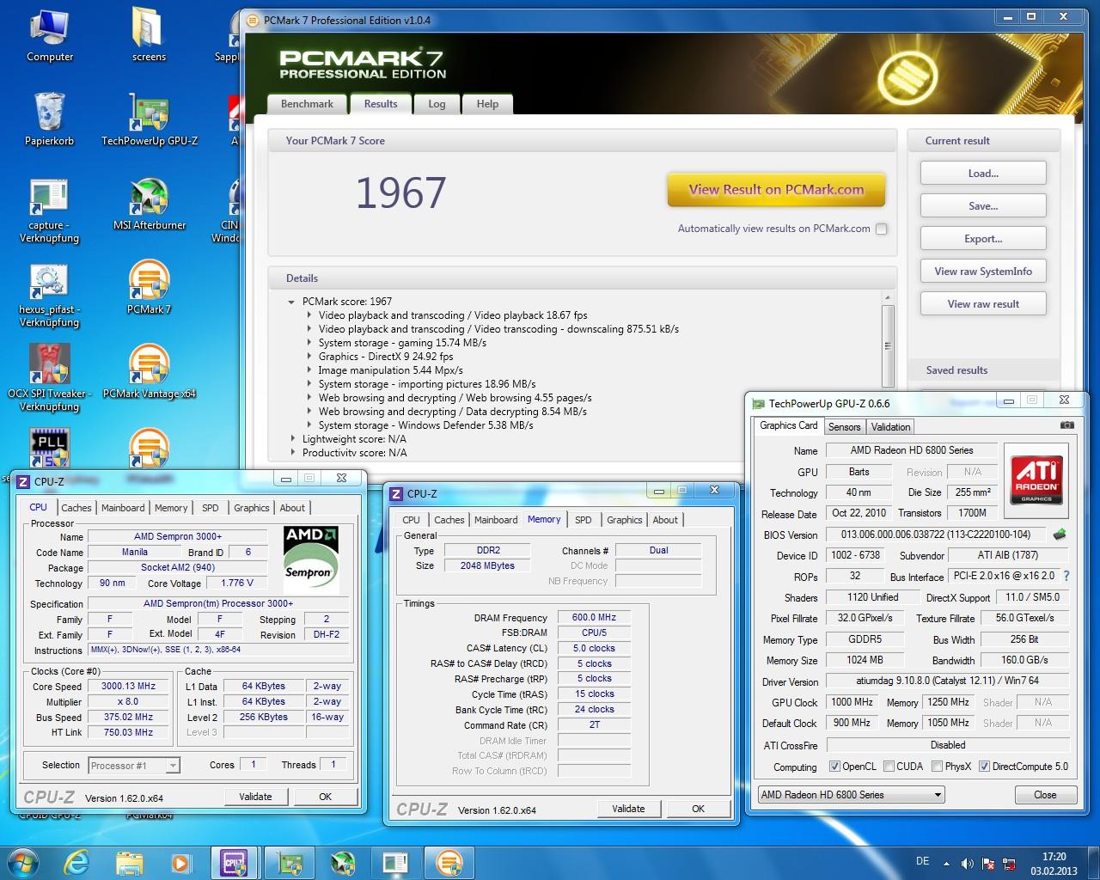Click the GPU-Z screenshot camera icon
The width and height of the screenshot is (1100, 880).
click(1066, 425)
